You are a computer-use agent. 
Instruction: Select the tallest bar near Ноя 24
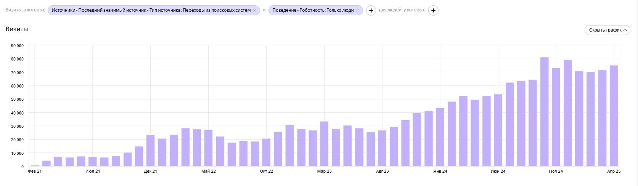[x=545, y=112]
